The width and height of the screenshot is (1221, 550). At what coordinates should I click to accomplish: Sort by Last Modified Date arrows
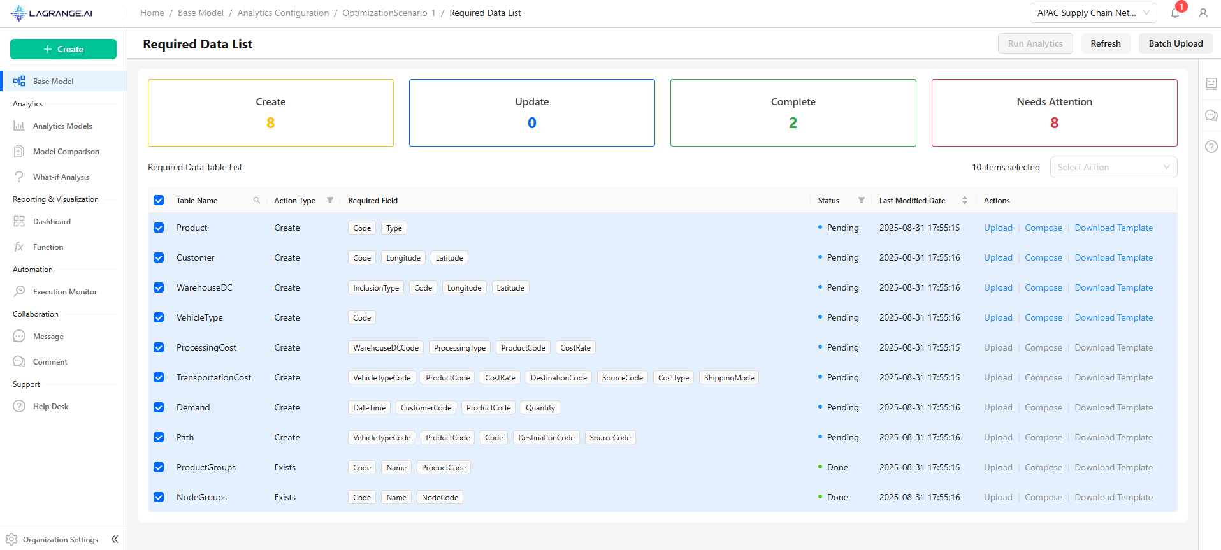click(x=964, y=200)
